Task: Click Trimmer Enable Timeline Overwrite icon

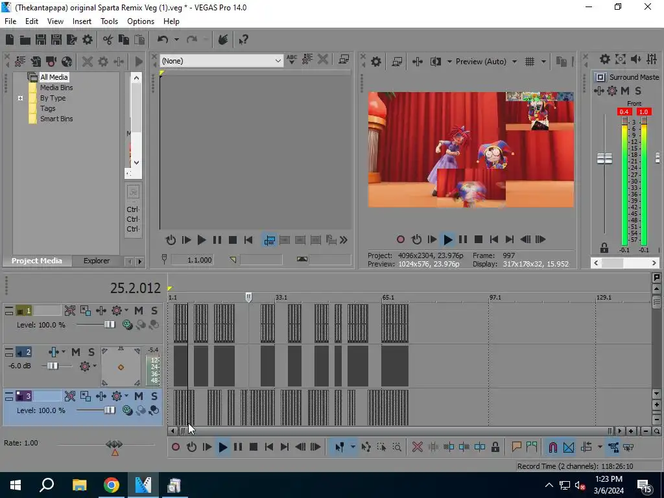Action: point(269,241)
